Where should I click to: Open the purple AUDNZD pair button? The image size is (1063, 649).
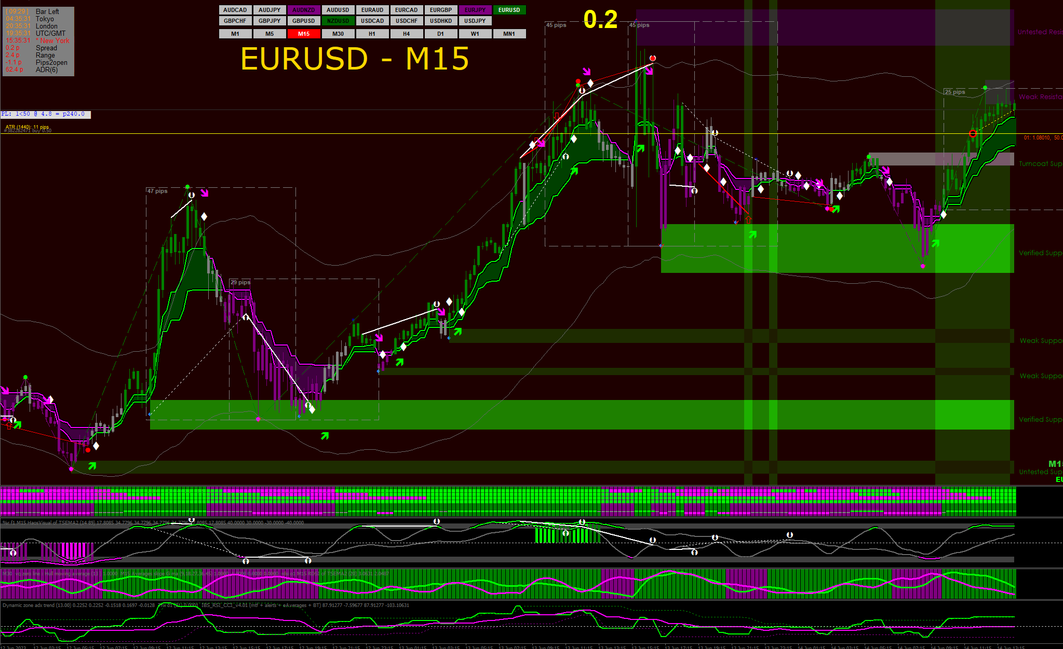(x=304, y=10)
